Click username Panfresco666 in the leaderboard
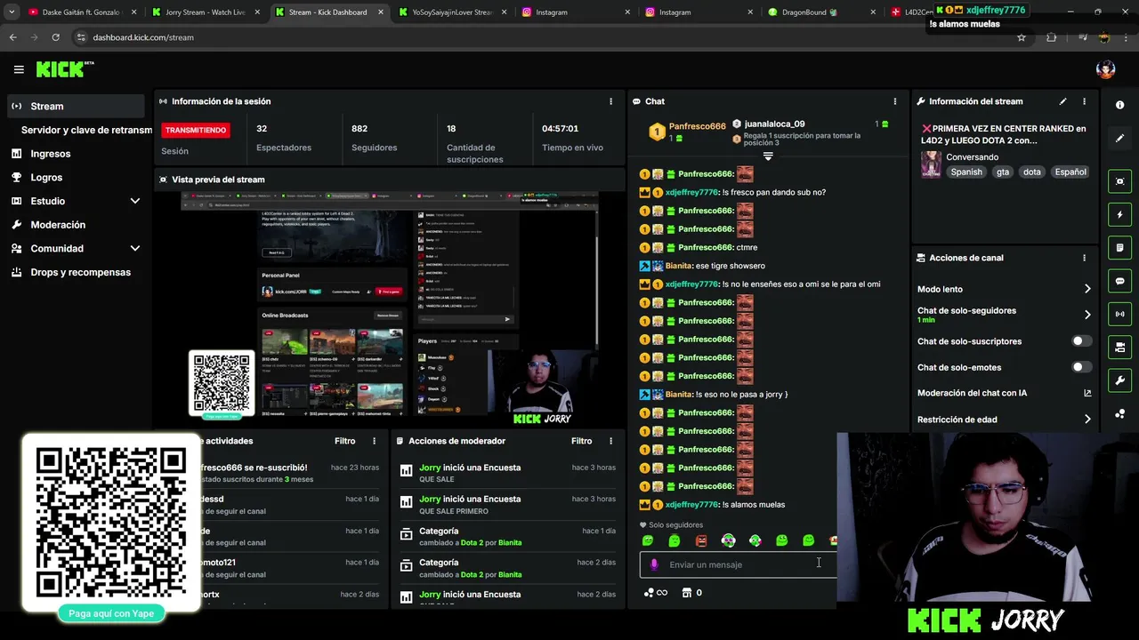Image resolution: width=1139 pixels, height=640 pixels. [697, 126]
